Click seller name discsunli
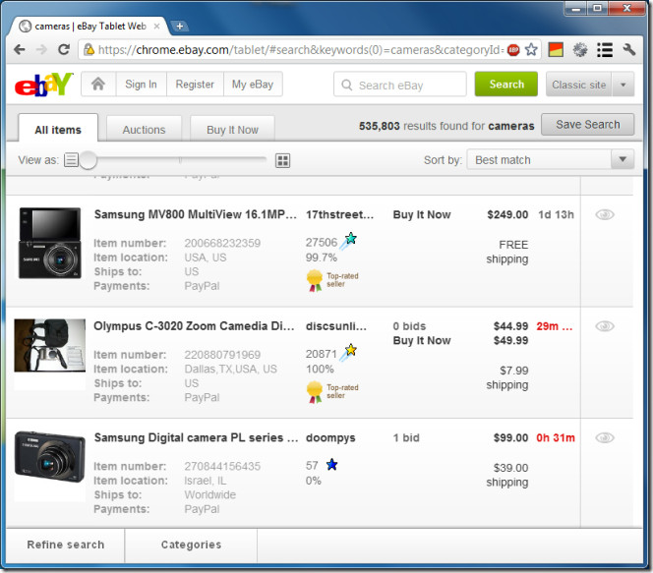Image resolution: width=653 pixels, height=573 pixels. coord(336,326)
